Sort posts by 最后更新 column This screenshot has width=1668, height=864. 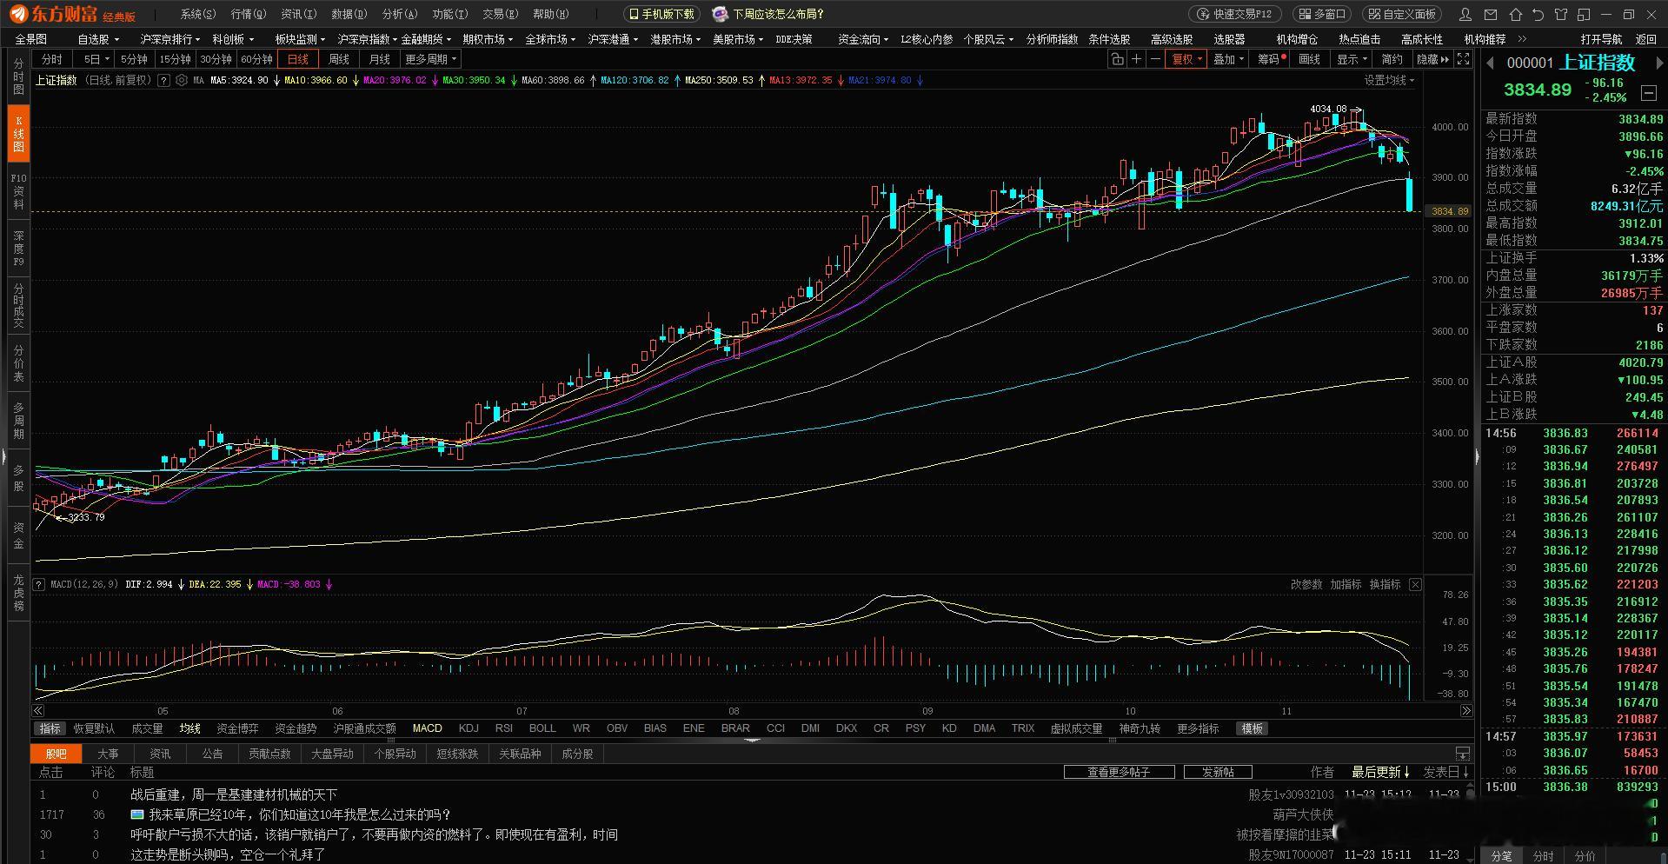coord(1381,772)
